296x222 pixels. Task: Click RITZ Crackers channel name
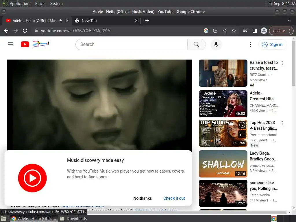coord(260,75)
